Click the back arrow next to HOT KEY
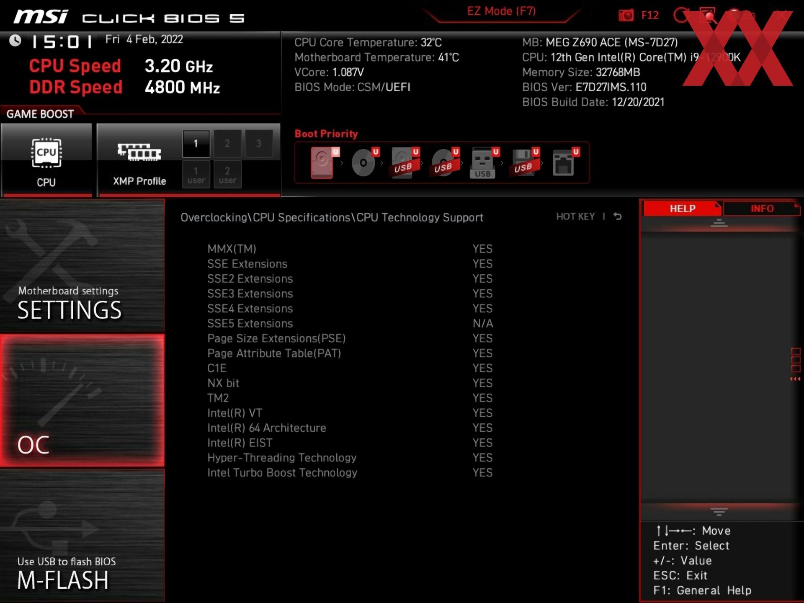Image resolution: width=804 pixels, height=603 pixels. (618, 216)
